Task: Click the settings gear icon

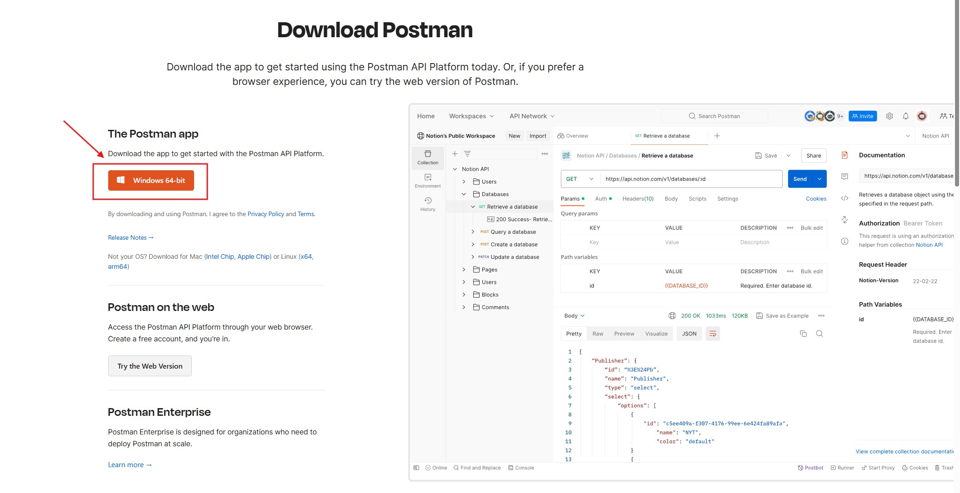Action: click(890, 116)
